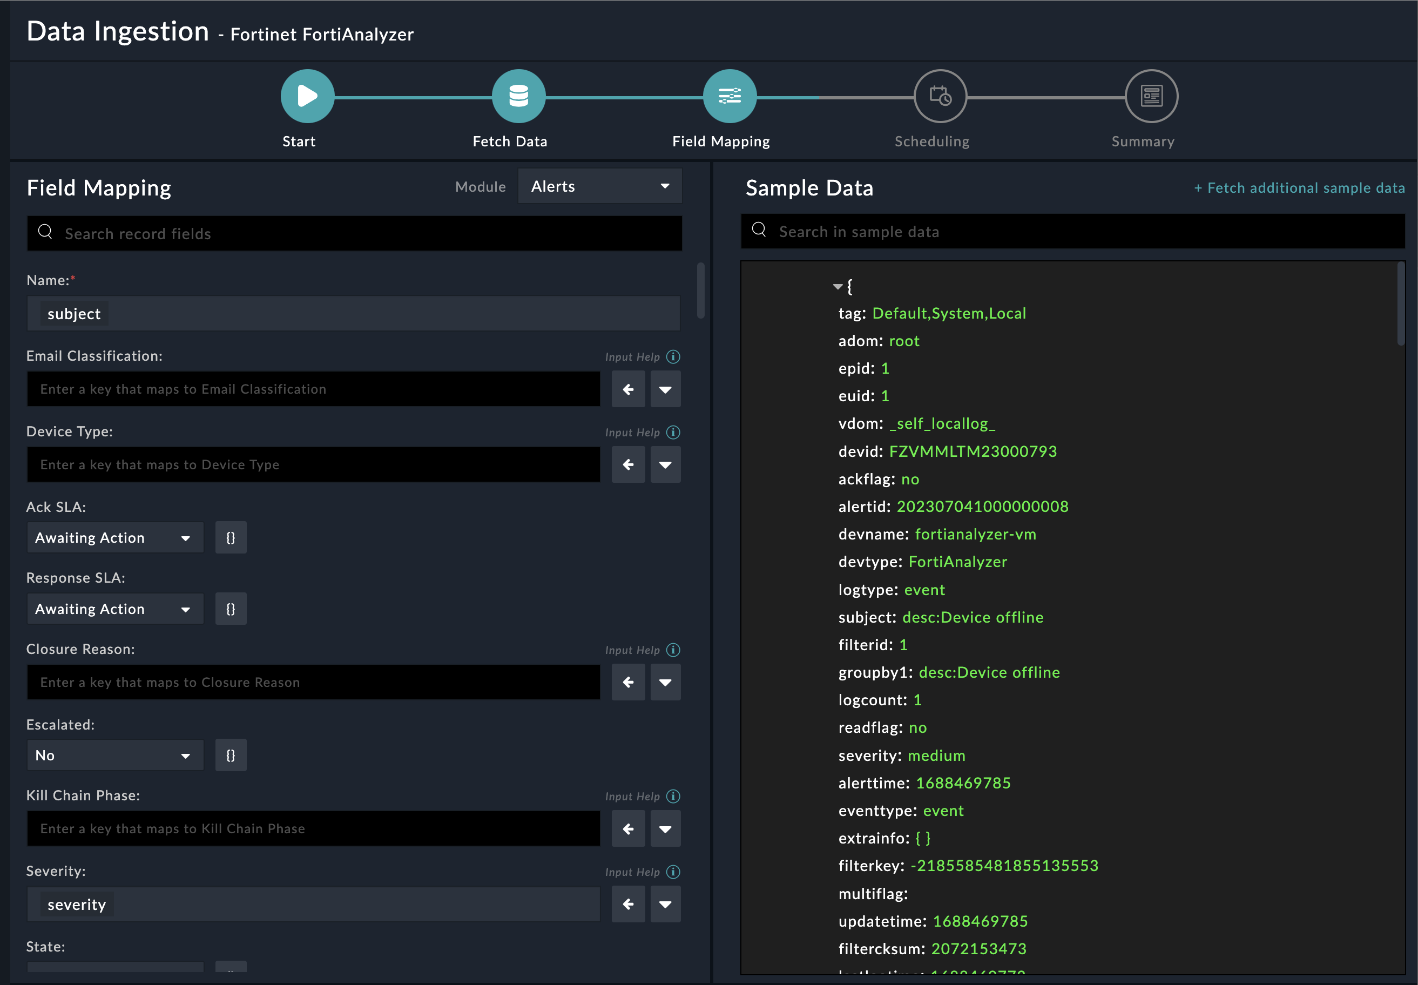Select the extrainfo empty braces value
Image resolution: width=1418 pixels, height=985 pixels.
click(x=922, y=839)
